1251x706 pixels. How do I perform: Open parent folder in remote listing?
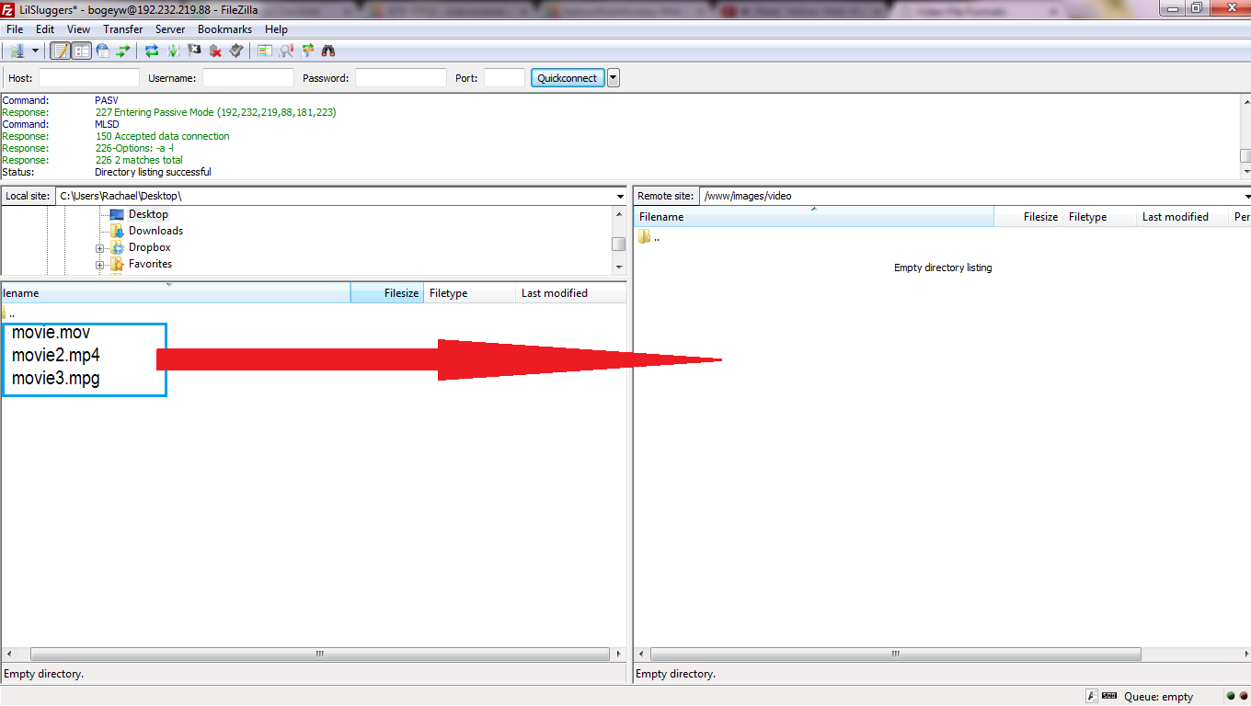pos(649,237)
